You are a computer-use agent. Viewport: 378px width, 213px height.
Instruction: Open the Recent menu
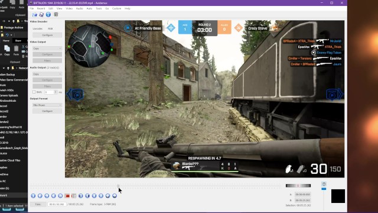point(41,8)
